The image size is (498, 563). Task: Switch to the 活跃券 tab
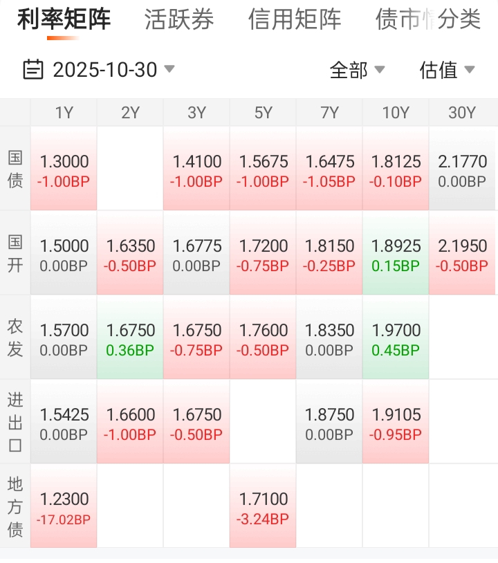coord(179,19)
